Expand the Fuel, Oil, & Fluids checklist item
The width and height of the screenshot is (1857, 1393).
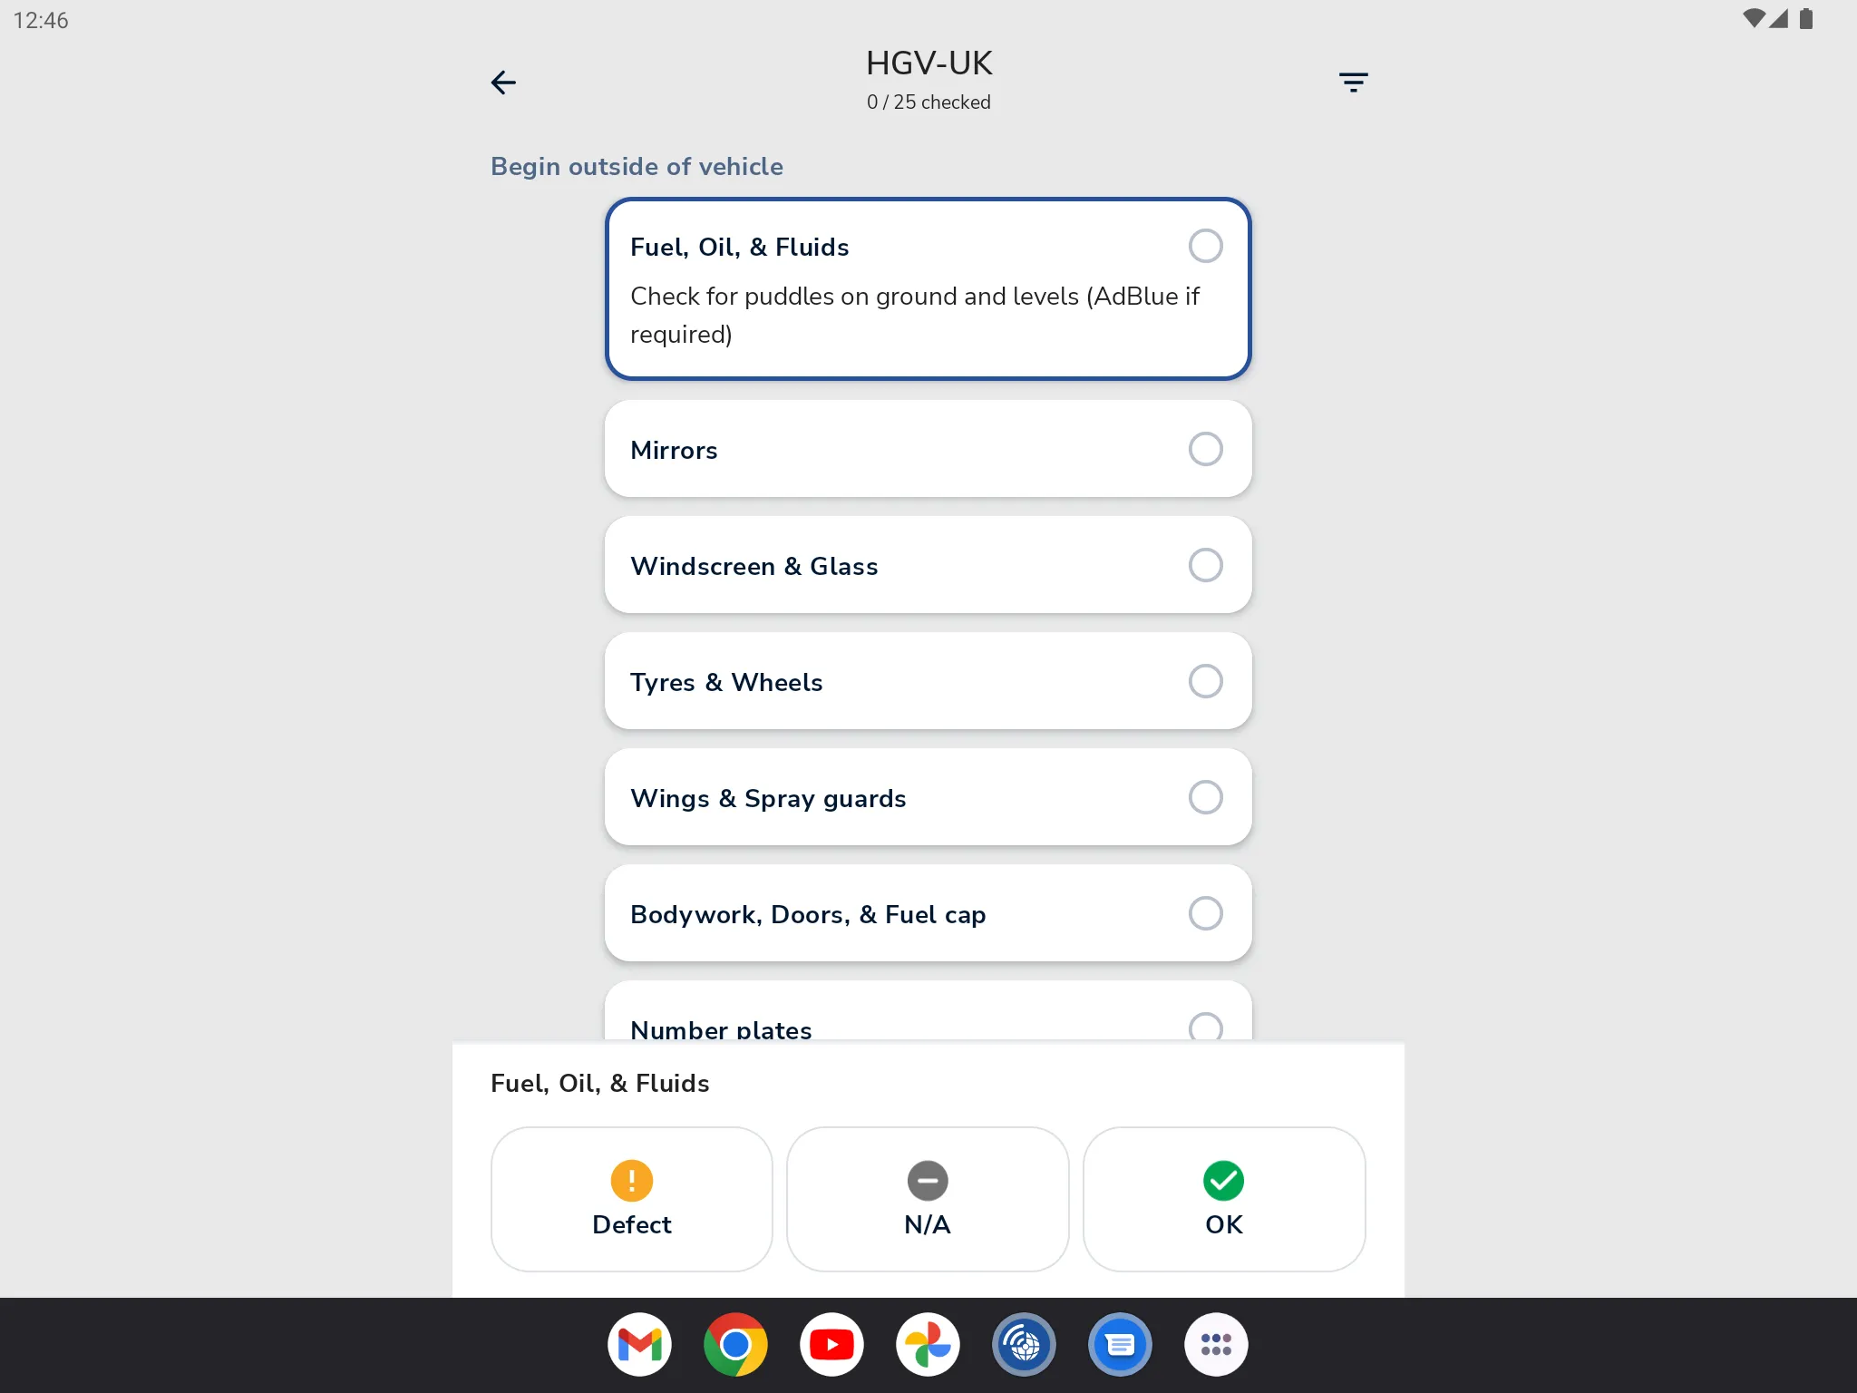927,288
